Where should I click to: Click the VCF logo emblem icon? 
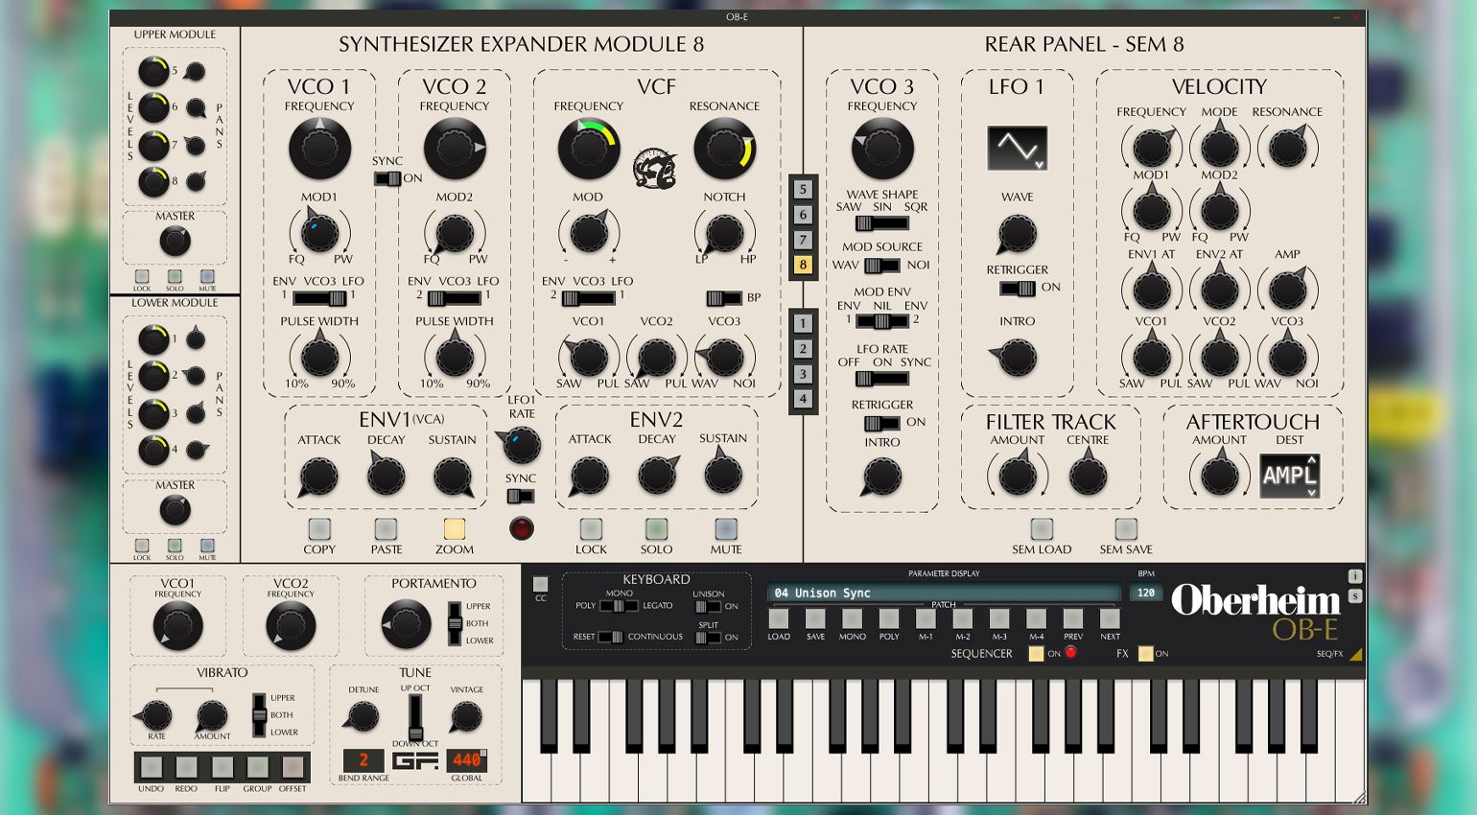pos(656,168)
